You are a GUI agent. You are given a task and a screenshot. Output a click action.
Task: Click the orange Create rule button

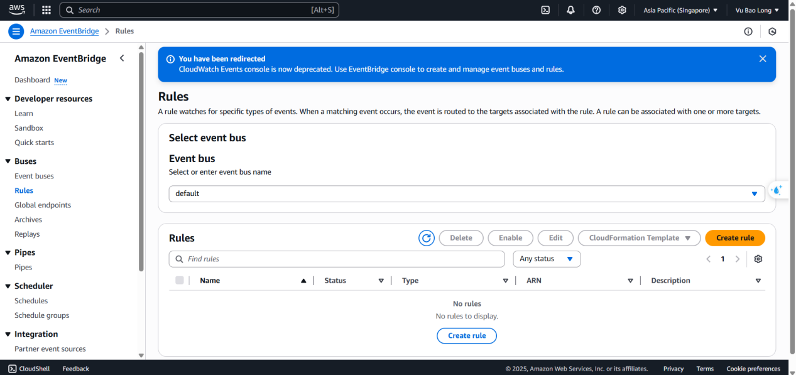(x=735, y=238)
